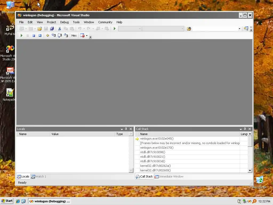Open the View menu
273x205 pixels.
click(40, 22)
